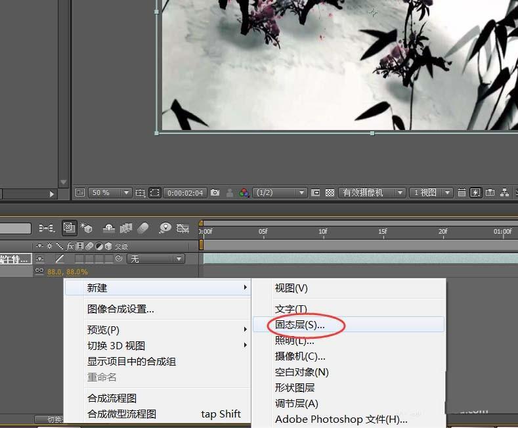The width and height of the screenshot is (518, 428).
Task: Click the motion blur column header icon
Action: click(89, 246)
